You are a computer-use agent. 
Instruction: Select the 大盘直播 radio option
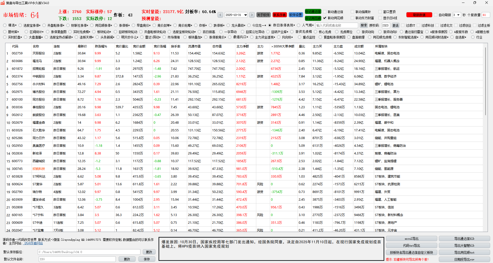(x=25, y=37)
